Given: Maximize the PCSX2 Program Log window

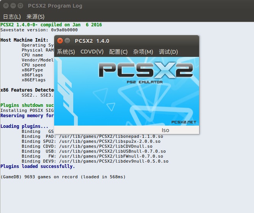Looking at the screenshot, I should [20, 6].
